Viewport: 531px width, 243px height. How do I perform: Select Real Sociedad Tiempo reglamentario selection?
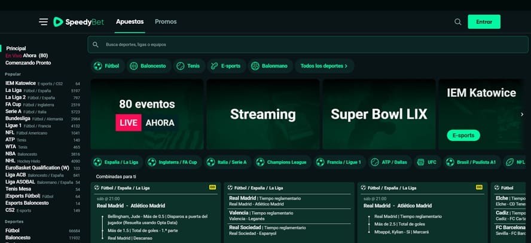[266, 230]
